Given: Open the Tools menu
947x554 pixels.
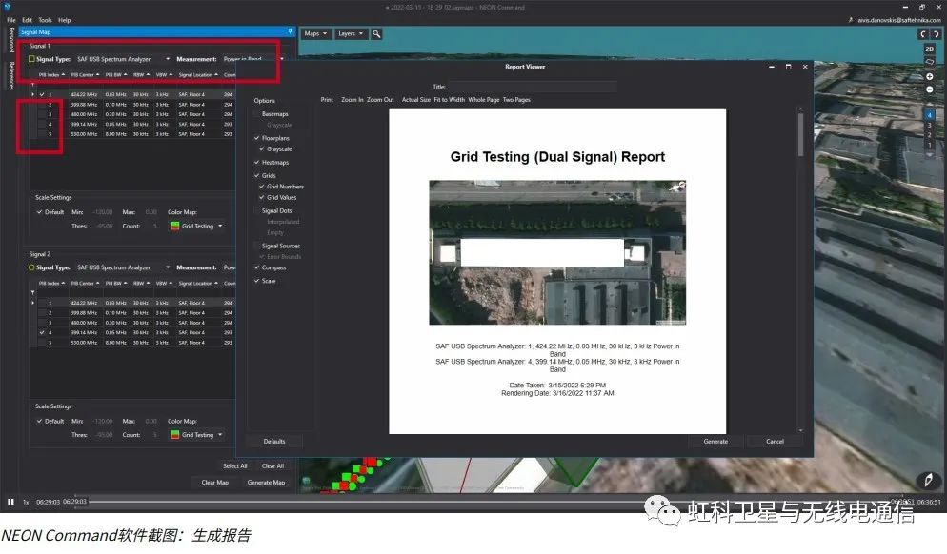Looking at the screenshot, I should 45,19.
